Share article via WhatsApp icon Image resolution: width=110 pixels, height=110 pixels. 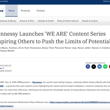click(105, 66)
